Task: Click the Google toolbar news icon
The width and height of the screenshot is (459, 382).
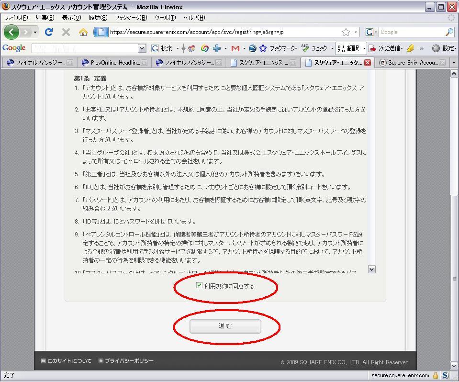Action: (191, 48)
